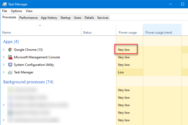188x125 pixels.
Task: Click the Task Manager title bar icon
Action: (4, 4)
